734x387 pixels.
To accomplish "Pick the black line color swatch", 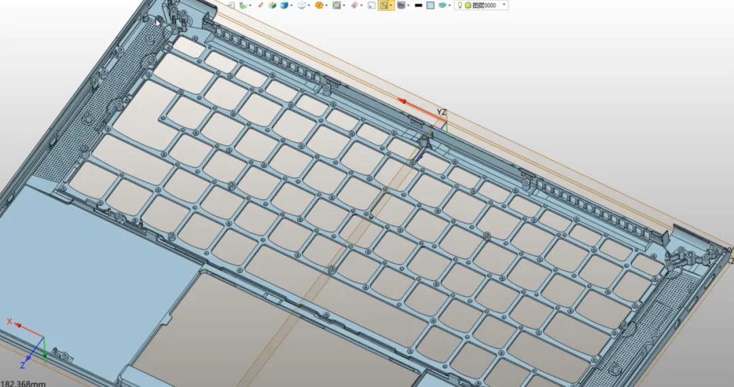I will [x=419, y=5].
